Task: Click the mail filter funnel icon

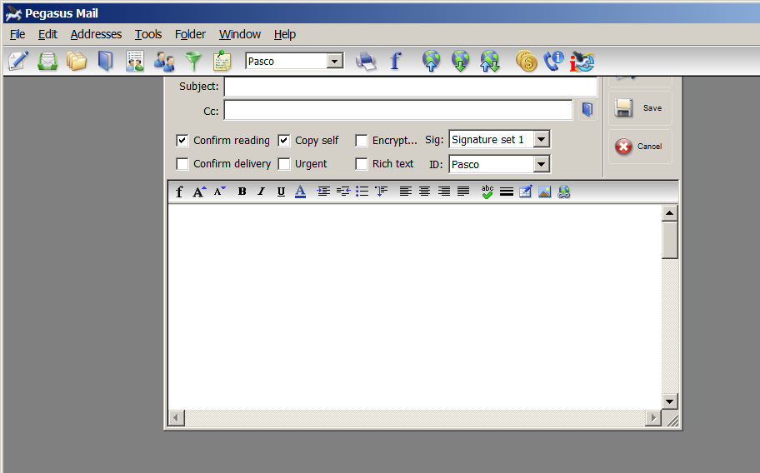Action: (x=193, y=61)
